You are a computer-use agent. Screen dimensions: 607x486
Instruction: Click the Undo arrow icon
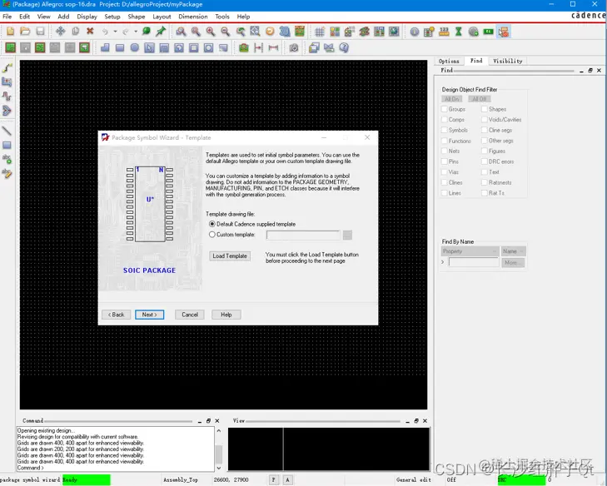tap(105, 32)
